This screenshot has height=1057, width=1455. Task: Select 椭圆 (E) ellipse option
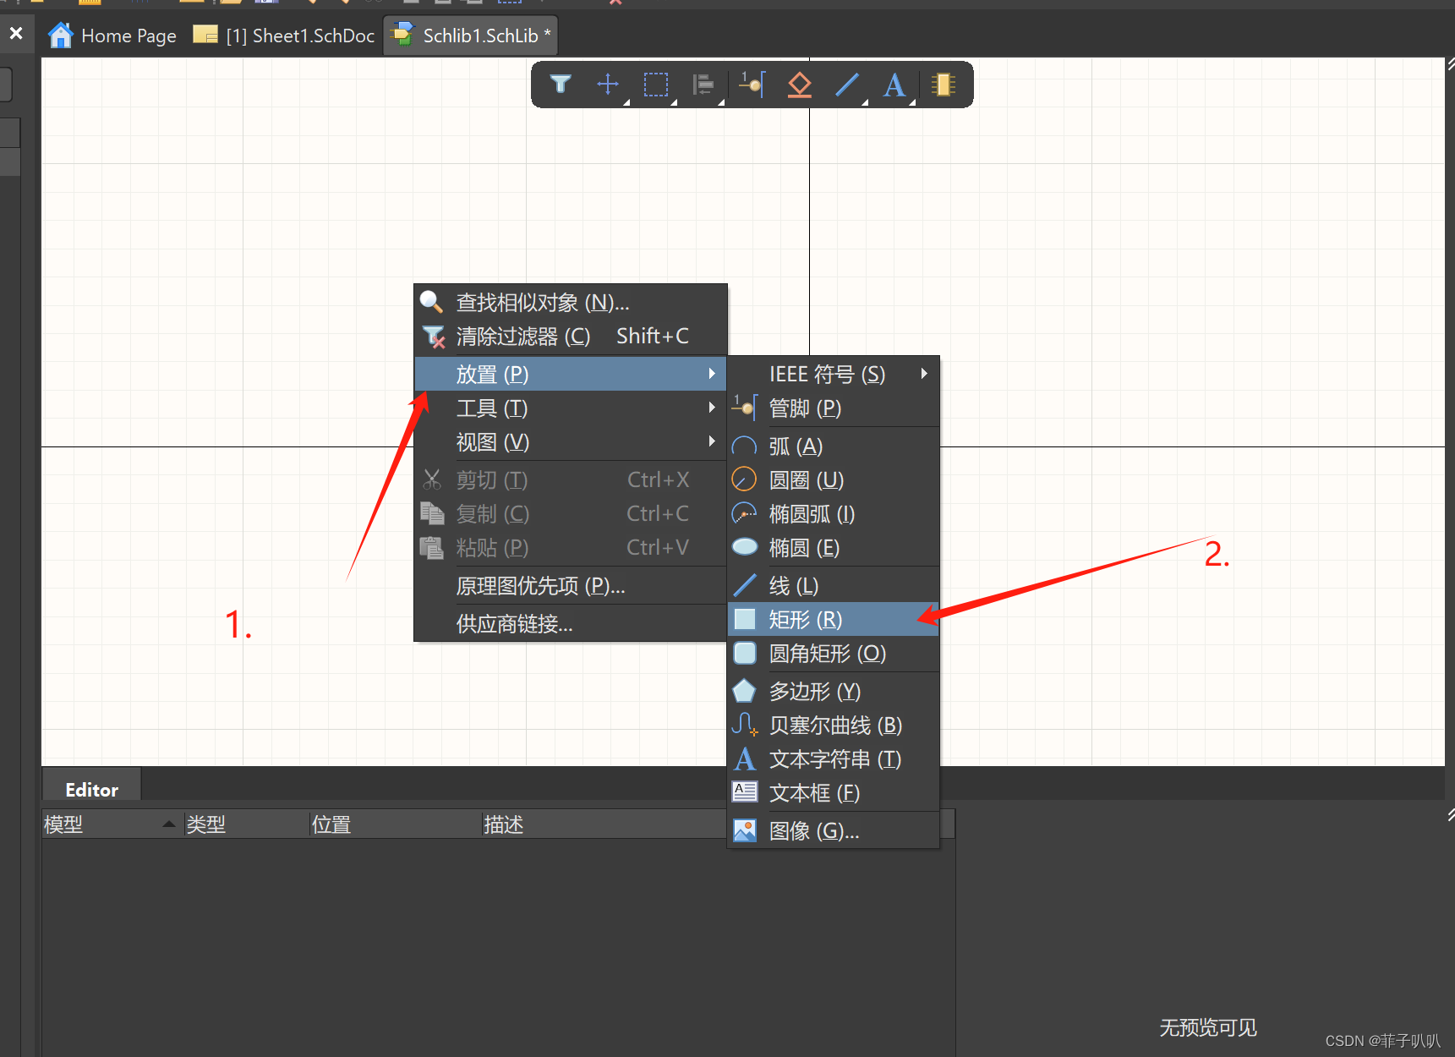pos(834,547)
